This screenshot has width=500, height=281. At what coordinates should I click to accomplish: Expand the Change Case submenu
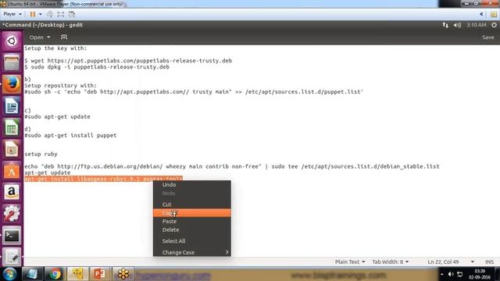click(x=192, y=252)
